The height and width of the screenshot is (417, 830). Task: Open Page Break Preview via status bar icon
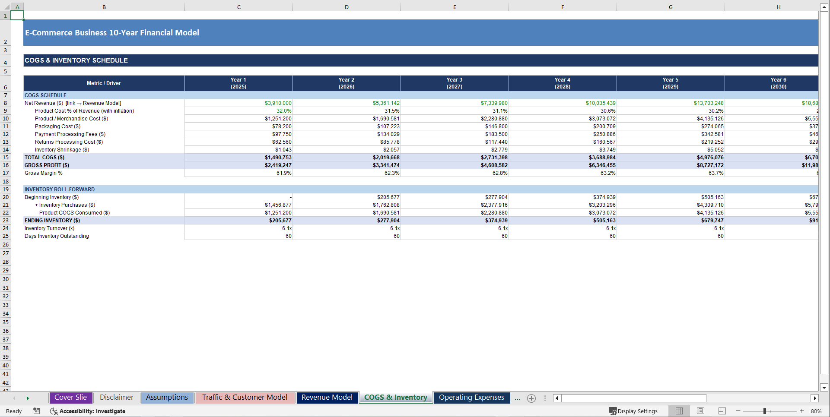point(722,411)
